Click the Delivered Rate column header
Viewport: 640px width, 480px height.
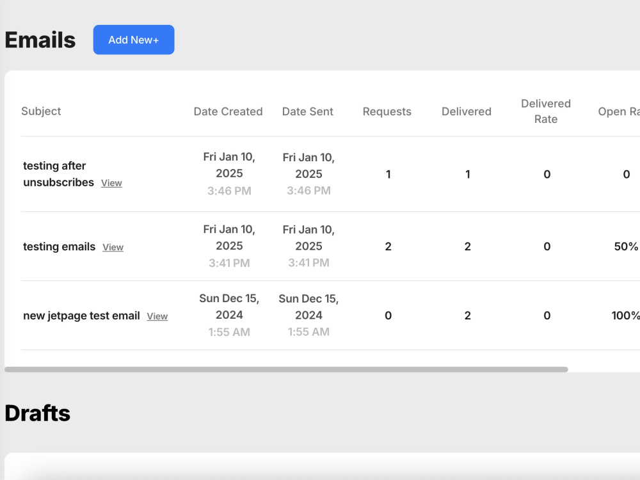546,111
